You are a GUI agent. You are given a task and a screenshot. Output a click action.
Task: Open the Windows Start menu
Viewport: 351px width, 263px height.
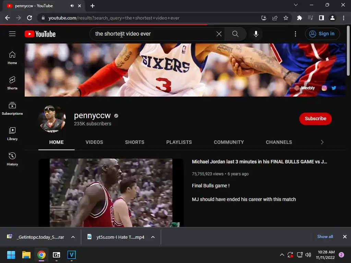(11, 255)
